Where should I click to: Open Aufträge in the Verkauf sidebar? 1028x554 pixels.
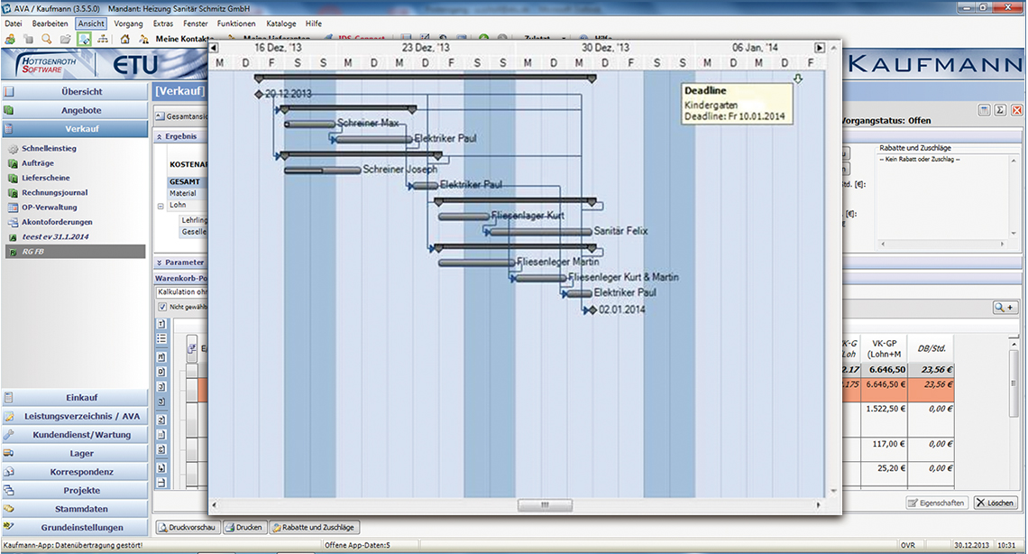point(37,163)
